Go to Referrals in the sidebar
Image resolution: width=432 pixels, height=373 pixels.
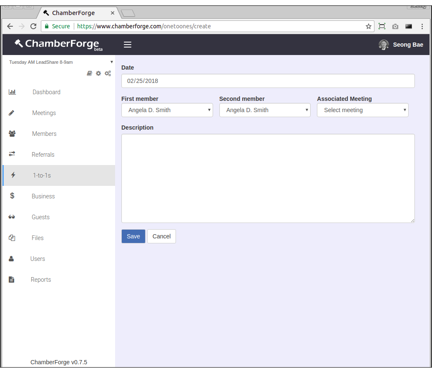43,155
